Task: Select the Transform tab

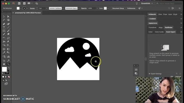Action: tap(152, 27)
